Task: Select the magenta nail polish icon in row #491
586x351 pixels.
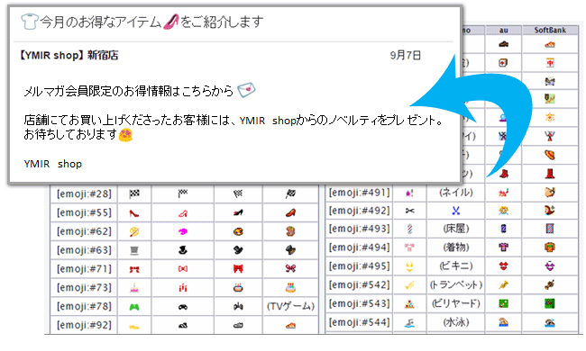Action: point(409,193)
